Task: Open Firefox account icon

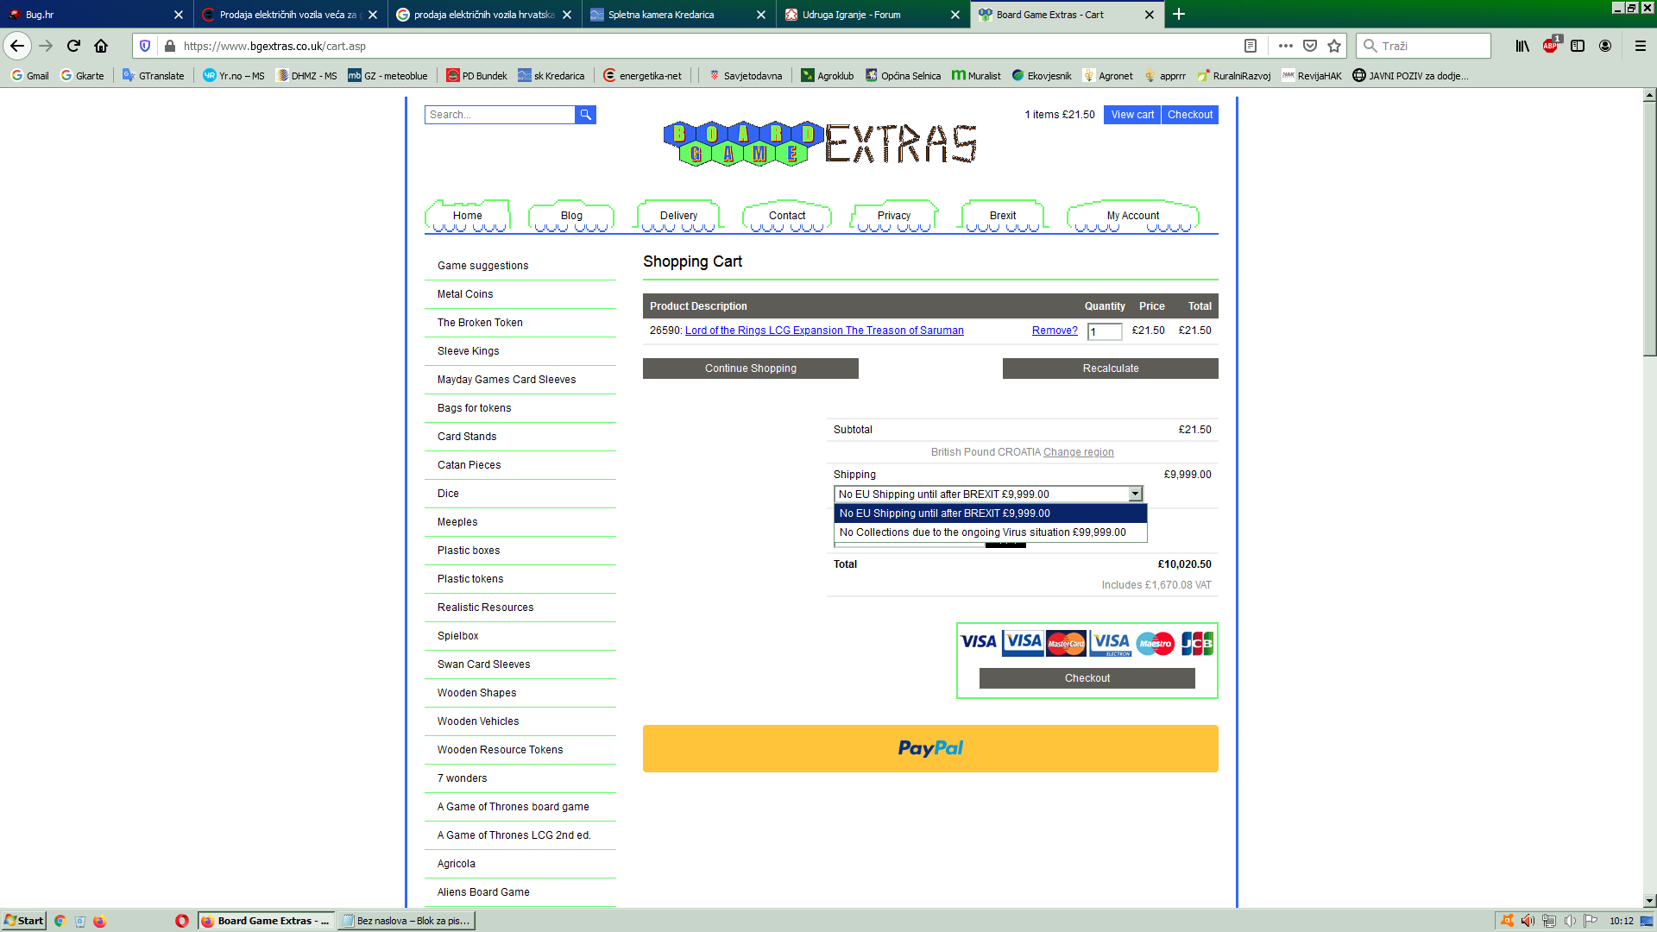Action: (x=1605, y=46)
